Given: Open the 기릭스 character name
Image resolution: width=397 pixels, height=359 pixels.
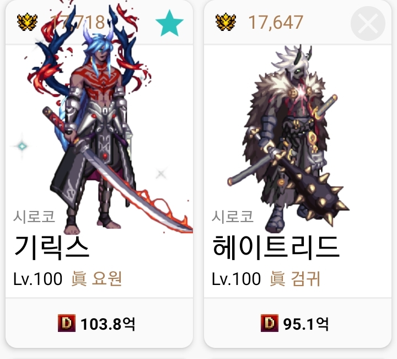Looking at the screenshot, I should click(x=51, y=247).
